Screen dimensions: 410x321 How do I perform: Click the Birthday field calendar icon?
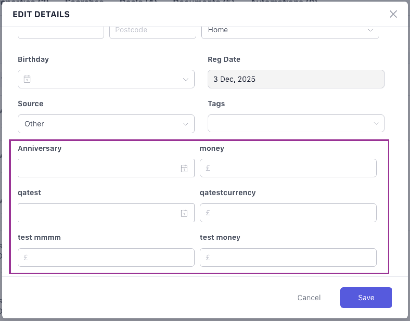tap(27, 79)
